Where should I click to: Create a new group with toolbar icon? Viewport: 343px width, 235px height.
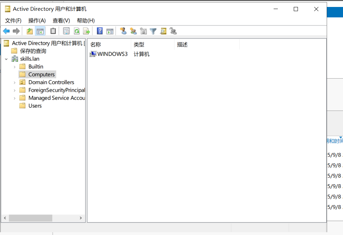point(133,31)
